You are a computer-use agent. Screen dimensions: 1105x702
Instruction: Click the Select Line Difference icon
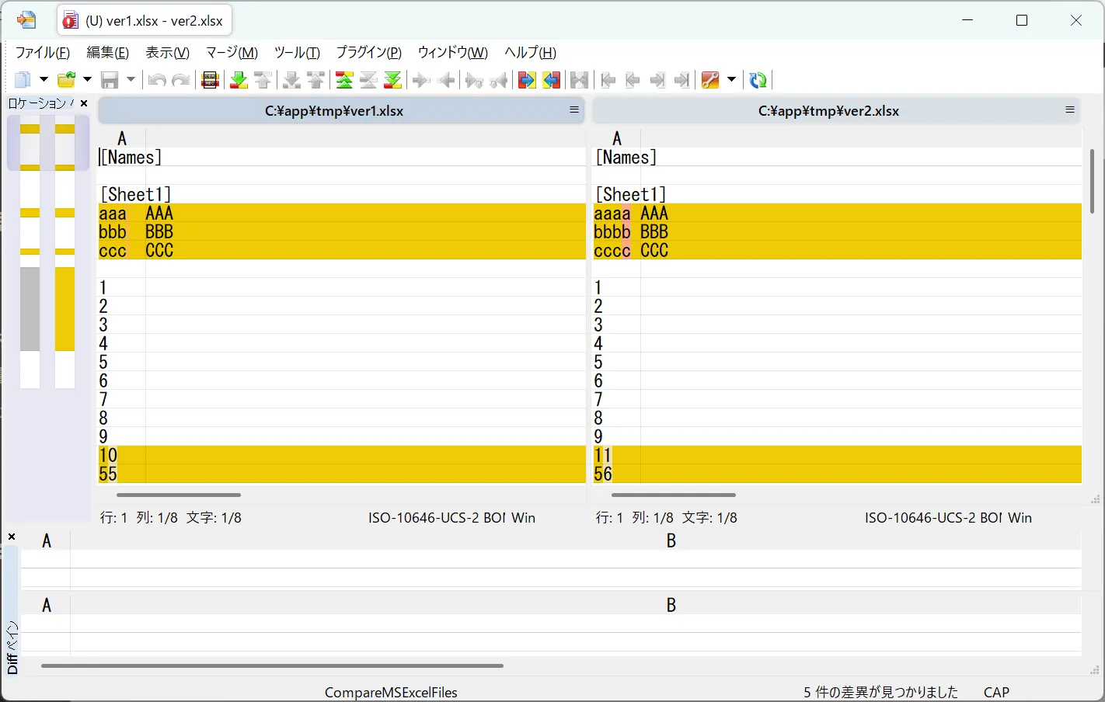click(x=210, y=80)
